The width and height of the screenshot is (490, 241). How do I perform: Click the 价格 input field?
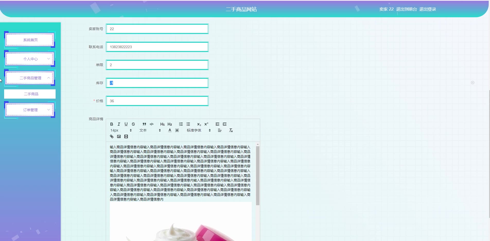[x=157, y=101]
